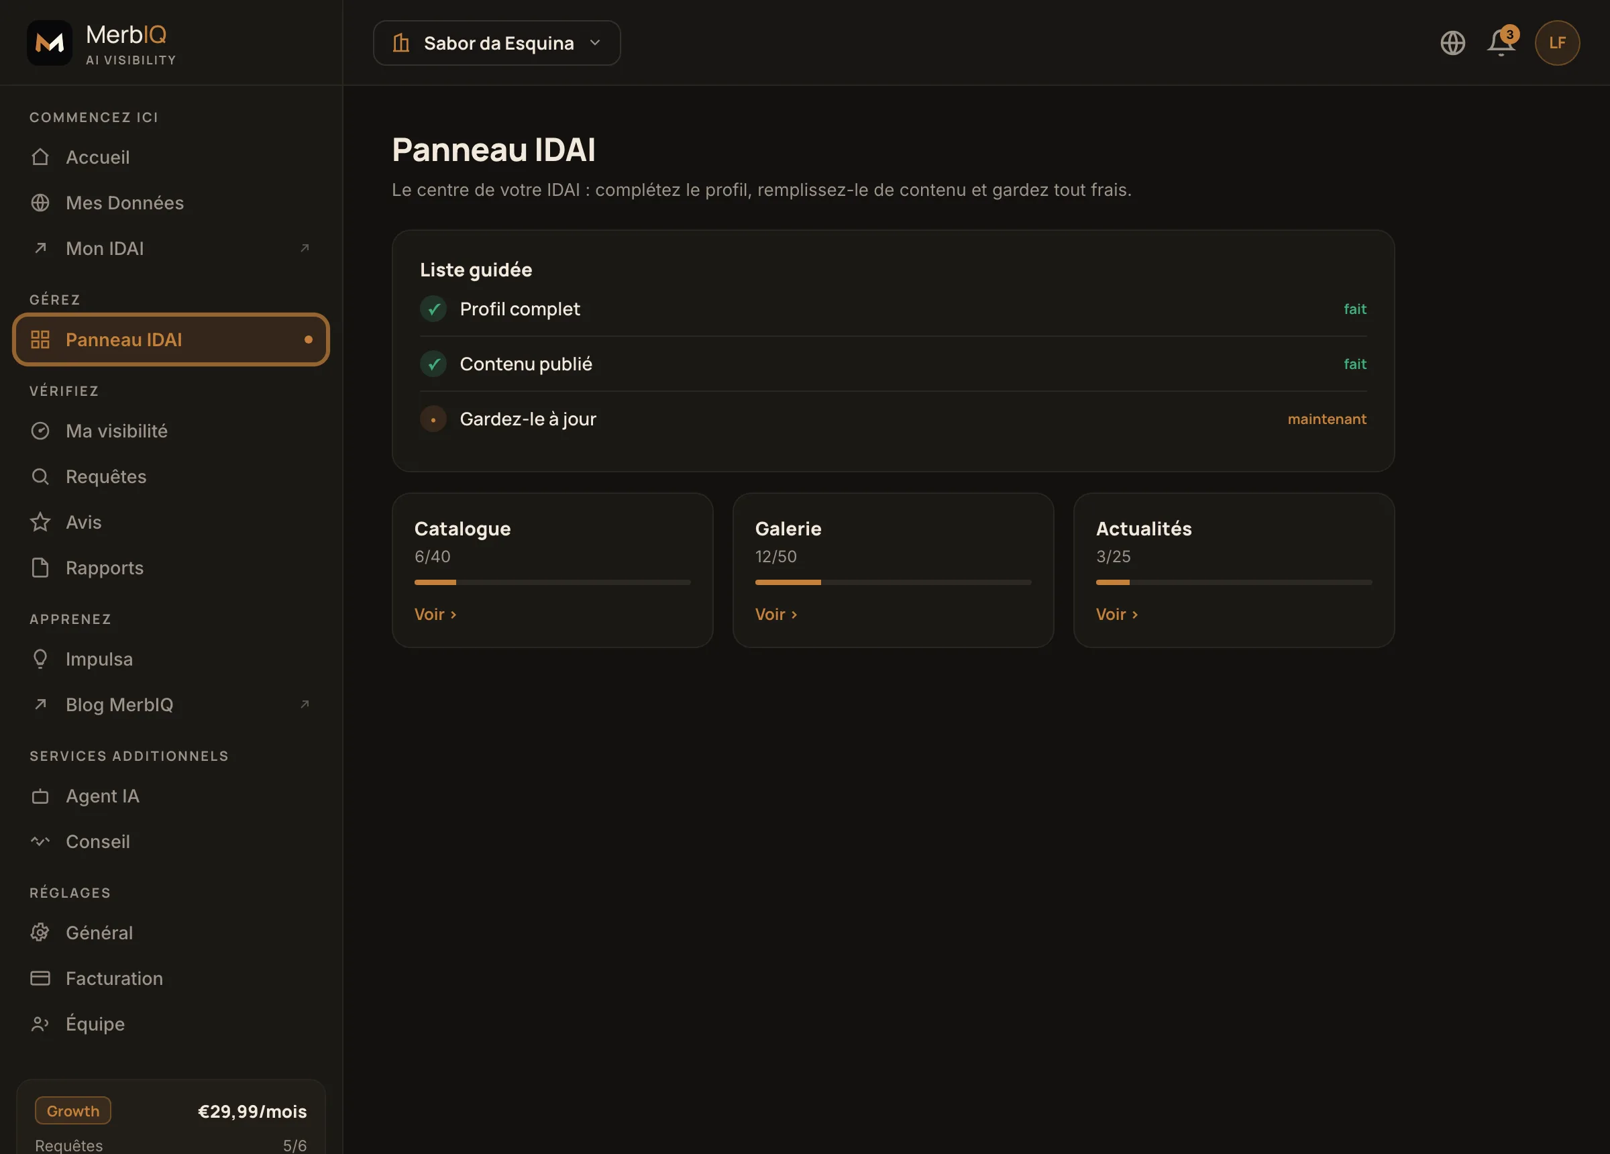The image size is (1610, 1154).
Task: Click the Gardez-le à jour row text
Action: pos(527,419)
